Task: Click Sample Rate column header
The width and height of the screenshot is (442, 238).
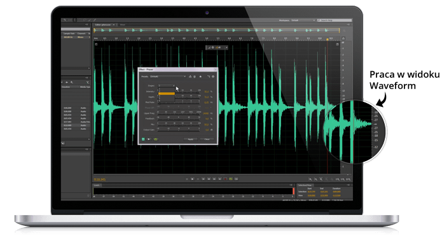Action: click(69, 34)
